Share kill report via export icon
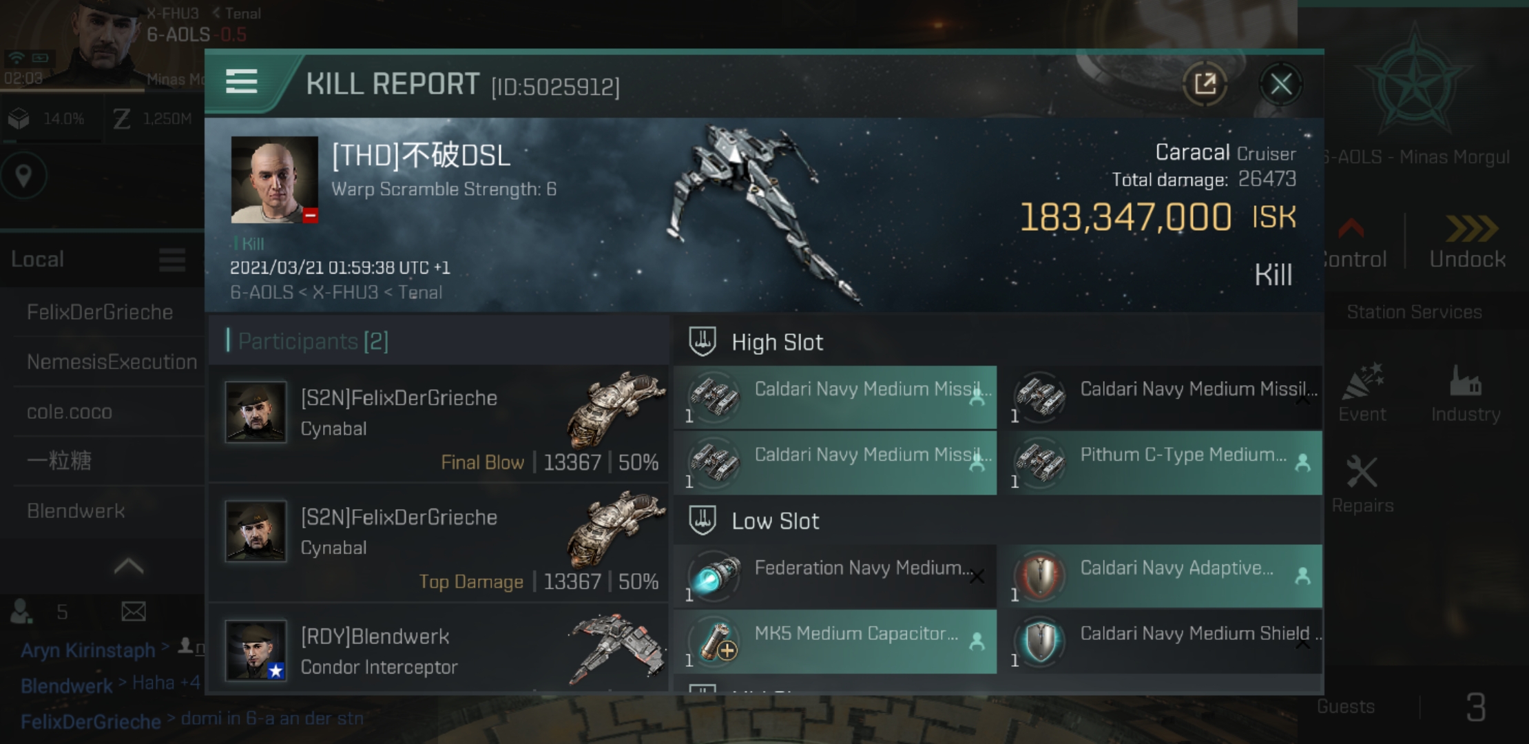 [x=1205, y=84]
